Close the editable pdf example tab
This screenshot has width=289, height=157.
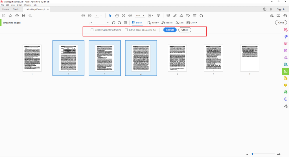point(48,9)
